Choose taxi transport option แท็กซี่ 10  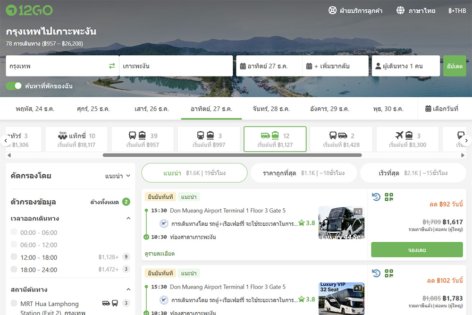tap(76, 139)
